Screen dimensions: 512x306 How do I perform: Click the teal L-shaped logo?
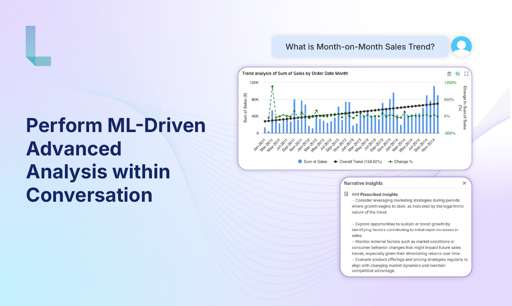click(38, 46)
